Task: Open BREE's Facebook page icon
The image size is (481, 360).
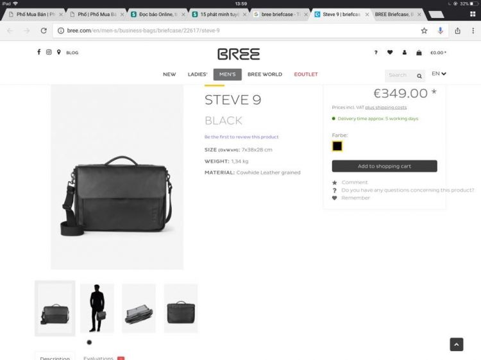Action: pos(38,52)
